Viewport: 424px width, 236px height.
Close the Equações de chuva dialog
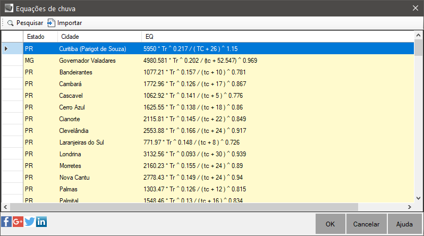pos(415,8)
